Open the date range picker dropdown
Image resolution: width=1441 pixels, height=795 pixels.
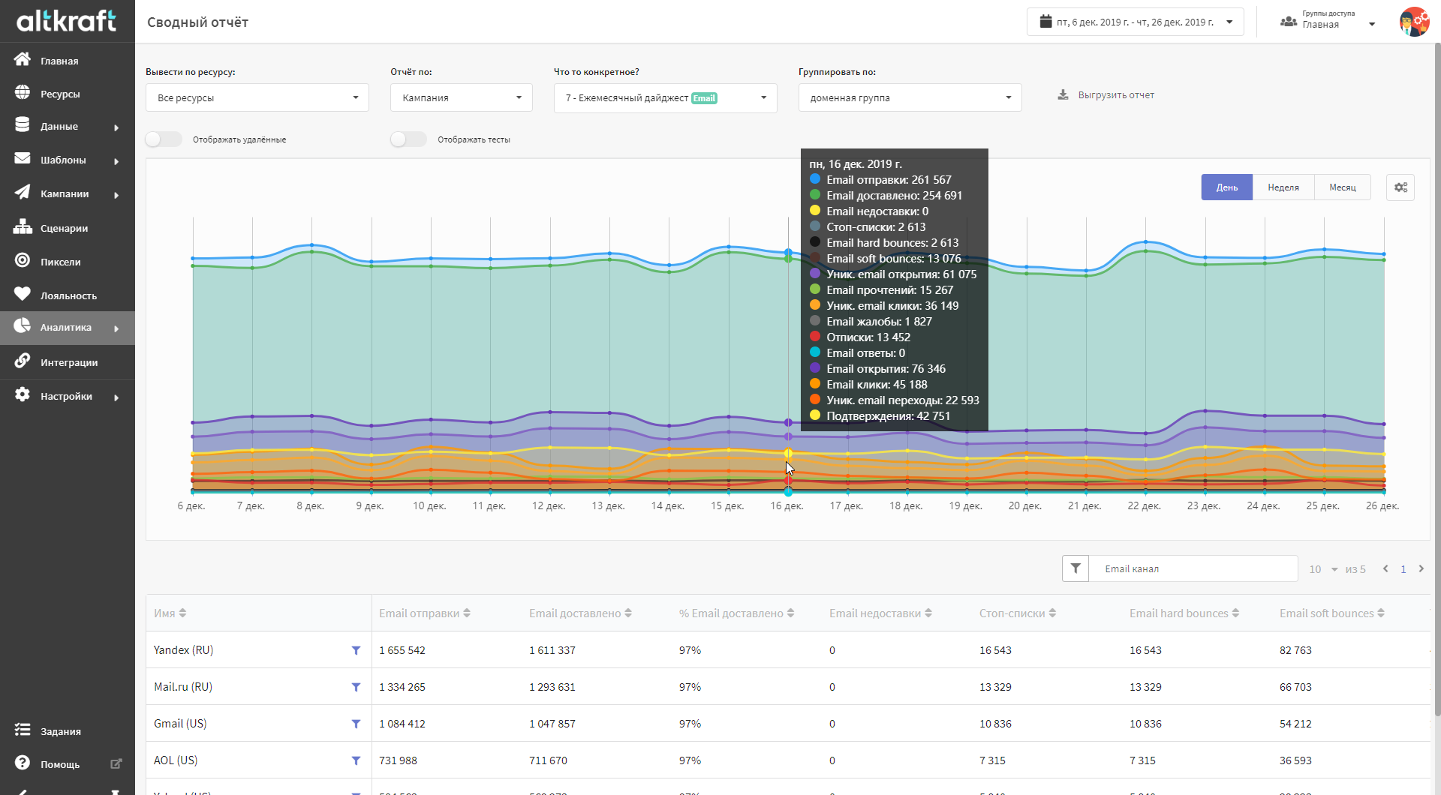[1136, 22]
